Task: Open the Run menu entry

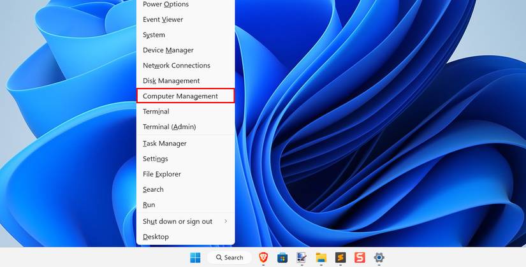Action: coord(186,205)
